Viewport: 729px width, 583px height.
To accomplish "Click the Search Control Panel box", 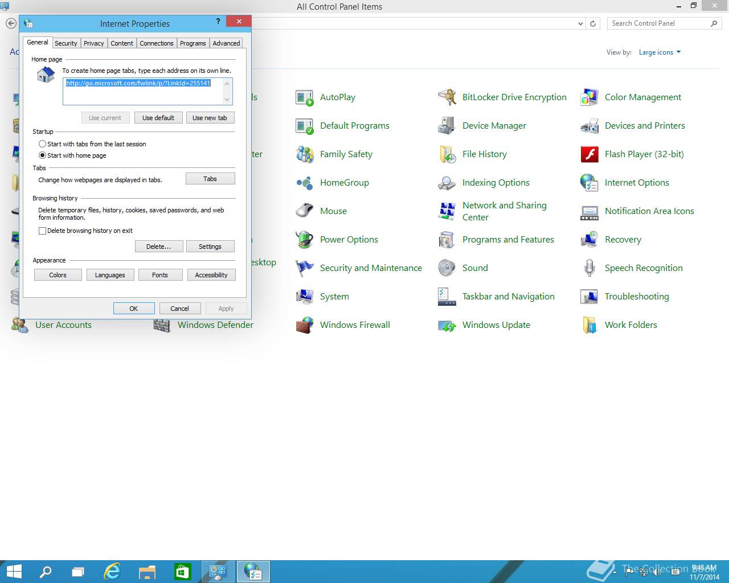I will pos(663,23).
